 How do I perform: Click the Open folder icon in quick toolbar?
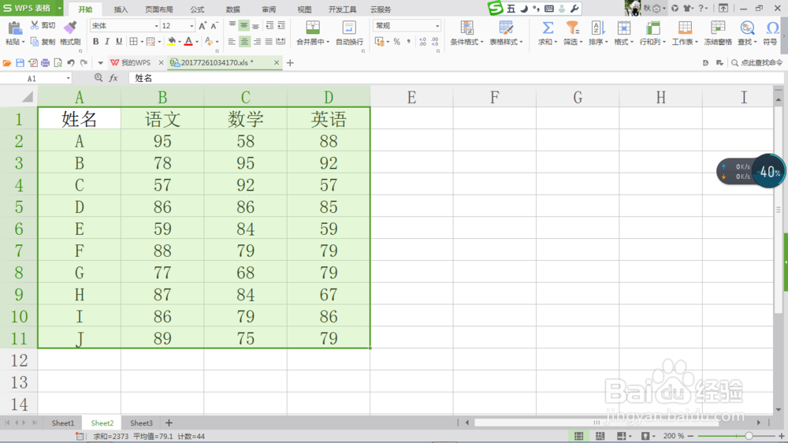7,63
